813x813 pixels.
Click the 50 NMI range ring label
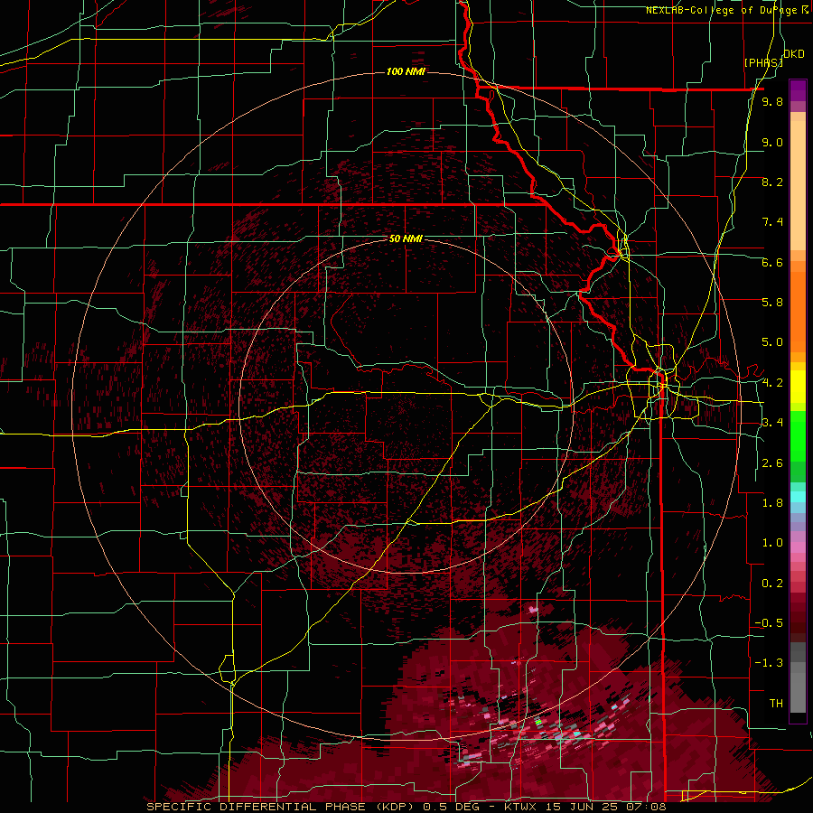[406, 239]
